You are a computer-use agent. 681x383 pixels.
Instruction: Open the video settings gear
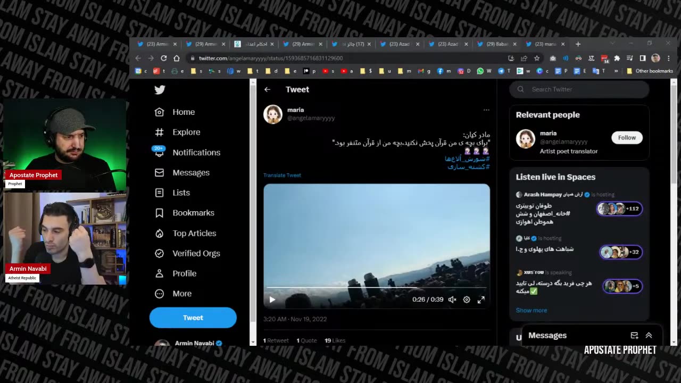467,299
